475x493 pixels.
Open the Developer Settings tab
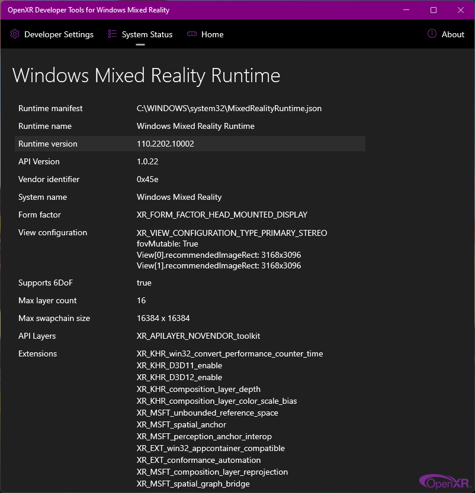pyautogui.click(x=52, y=34)
